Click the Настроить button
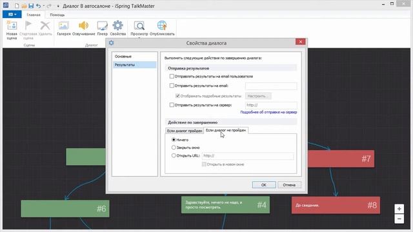Image resolution: width=413 pixels, height=232 pixels. pos(258,96)
